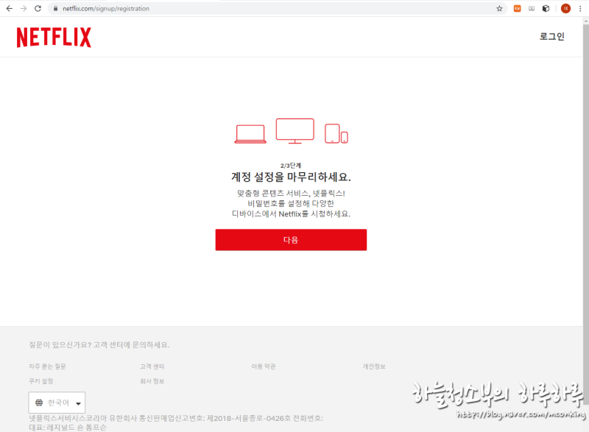
Task: Open the 개인정보 footer link
Action: (374, 367)
